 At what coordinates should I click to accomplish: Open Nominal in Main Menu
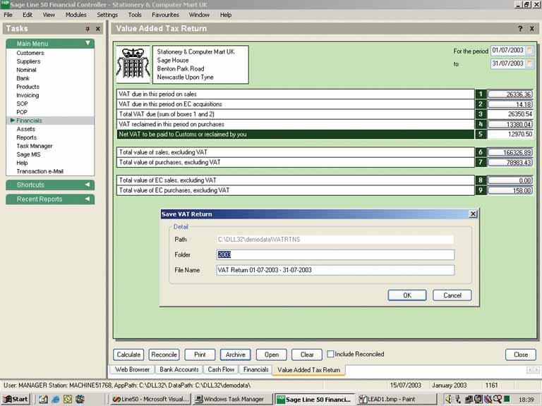coord(26,70)
